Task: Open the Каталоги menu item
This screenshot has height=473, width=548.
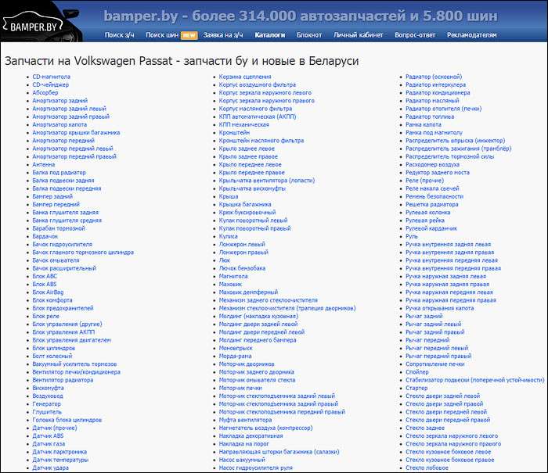Action: pyautogui.click(x=270, y=35)
